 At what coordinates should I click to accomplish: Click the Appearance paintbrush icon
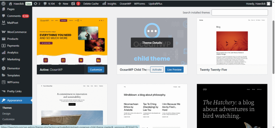[x=3, y=100]
